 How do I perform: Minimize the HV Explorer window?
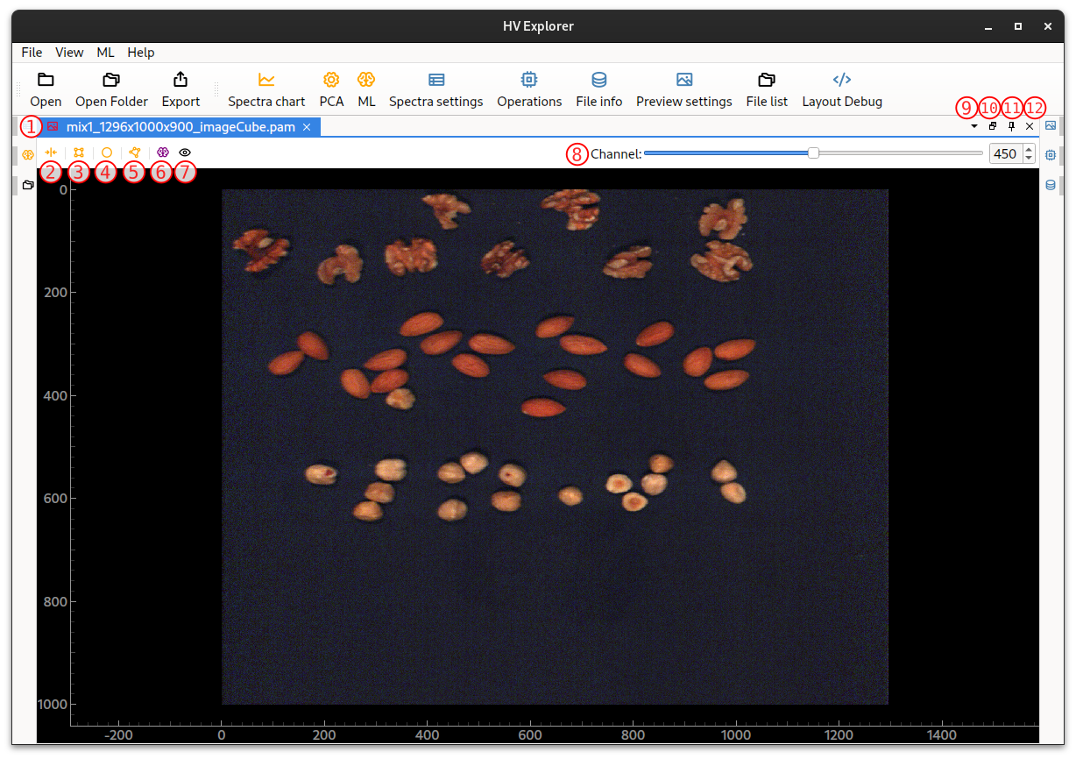[988, 26]
